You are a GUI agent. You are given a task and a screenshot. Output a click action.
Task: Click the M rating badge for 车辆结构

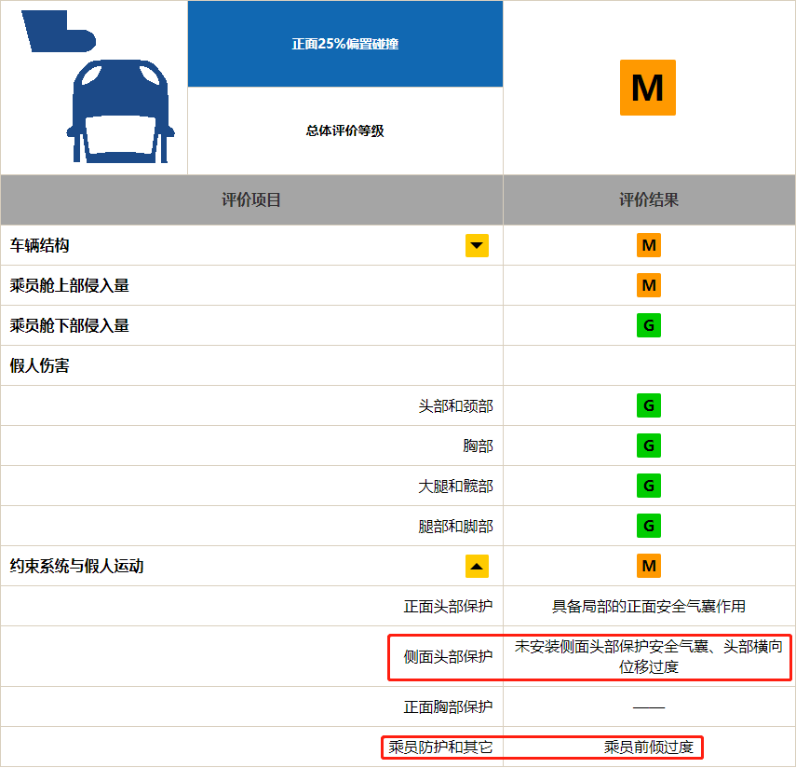click(649, 245)
